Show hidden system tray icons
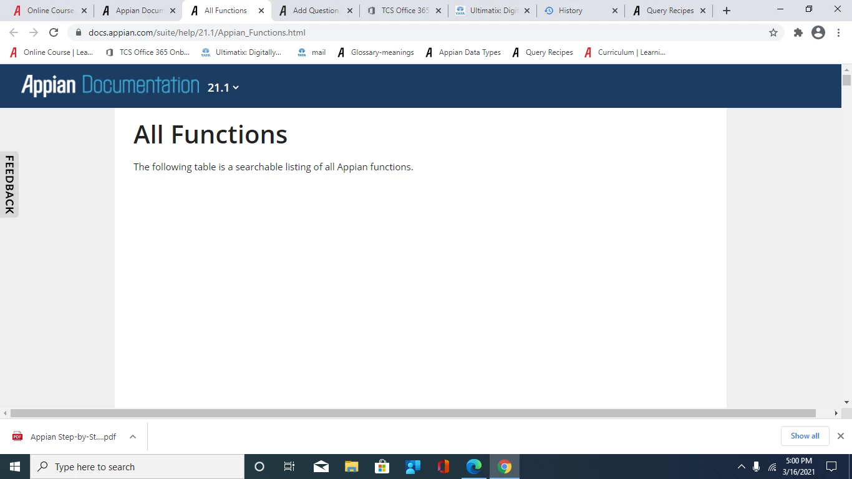The width and height of the screenshot is (852, 479). point(742,467)
